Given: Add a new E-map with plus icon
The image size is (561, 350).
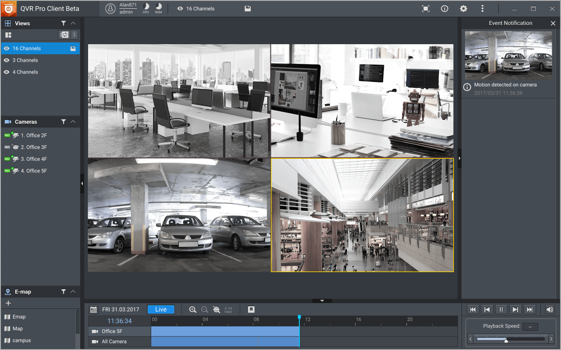Looking at the screenshot, I should pyautogui.click(x=8, y=303).
